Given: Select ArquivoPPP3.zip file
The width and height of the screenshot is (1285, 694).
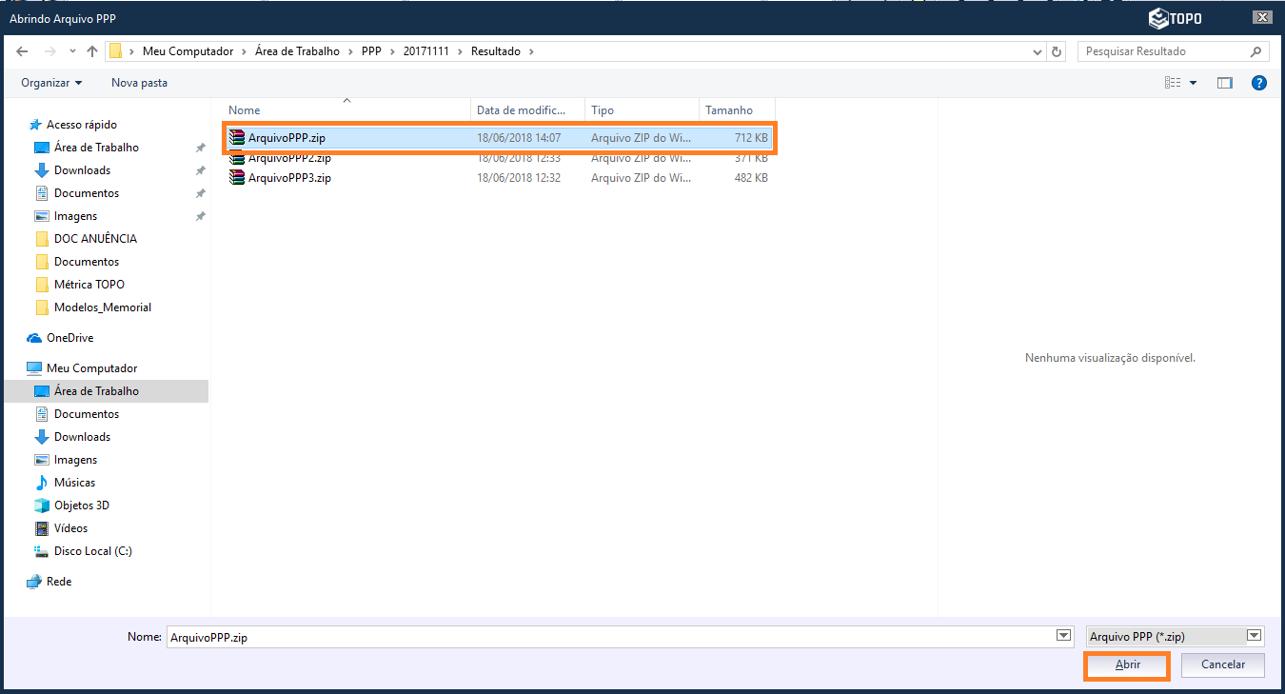Looking at the screenshot, I should [289, 178].
